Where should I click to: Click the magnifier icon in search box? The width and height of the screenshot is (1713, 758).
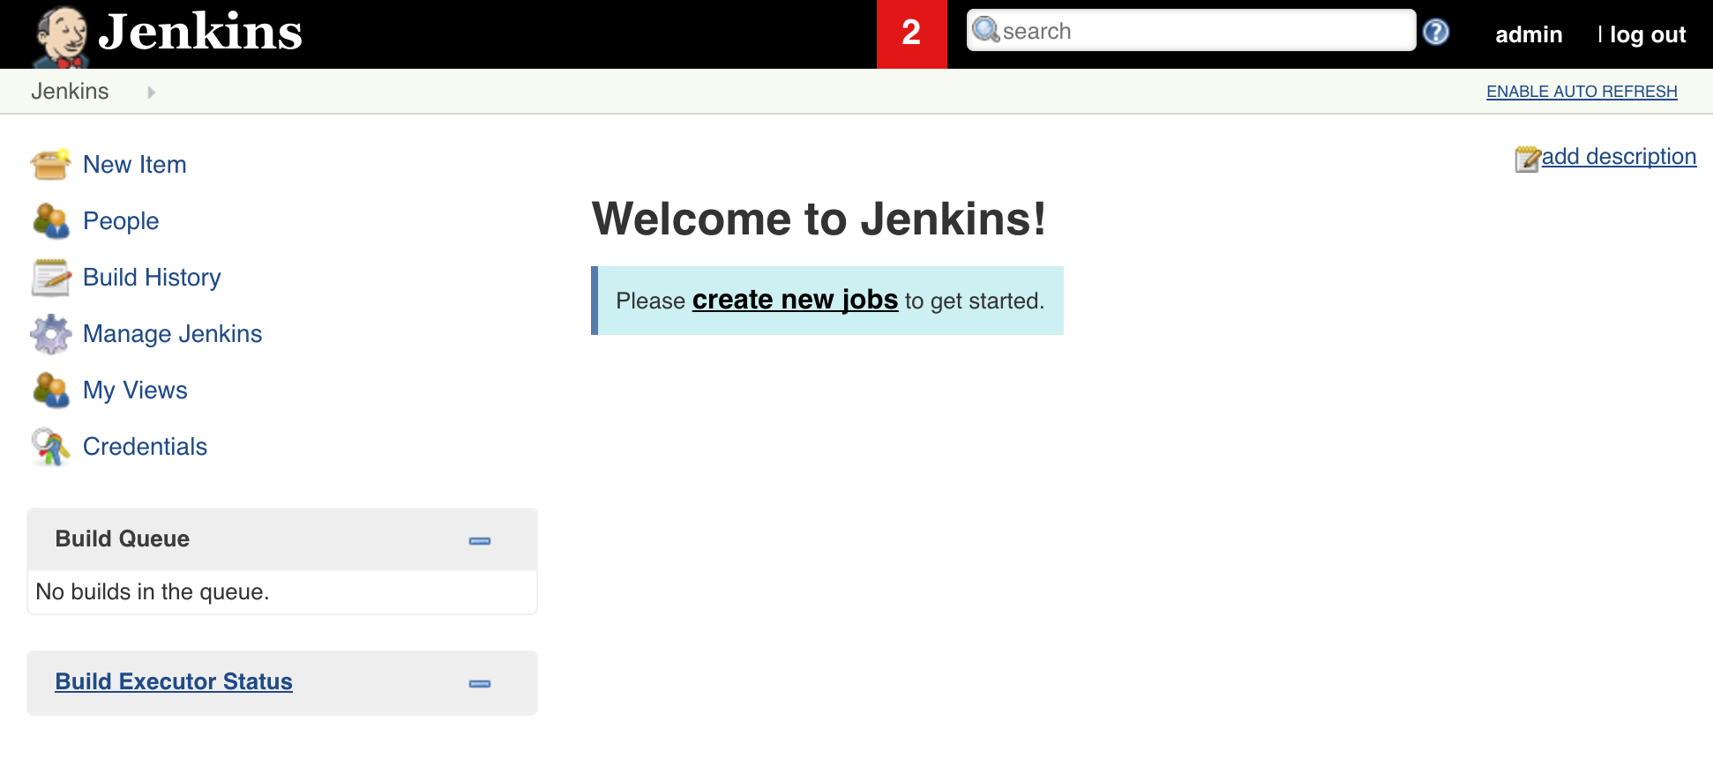[985, 30]
